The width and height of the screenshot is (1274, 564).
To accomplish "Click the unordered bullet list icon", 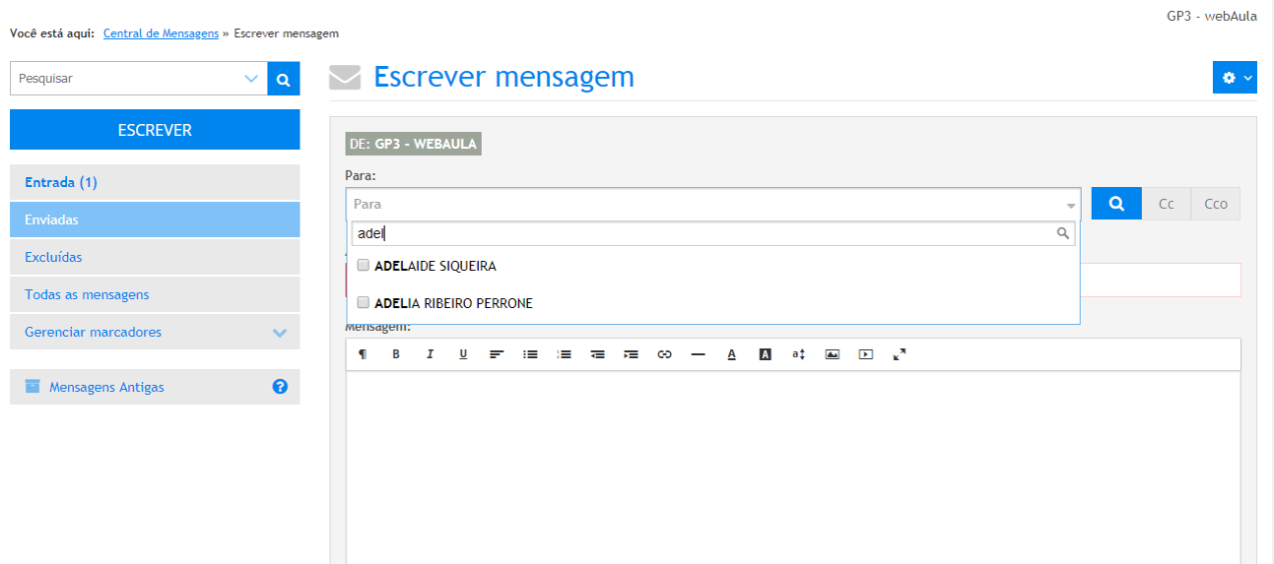I will point(530,354).
